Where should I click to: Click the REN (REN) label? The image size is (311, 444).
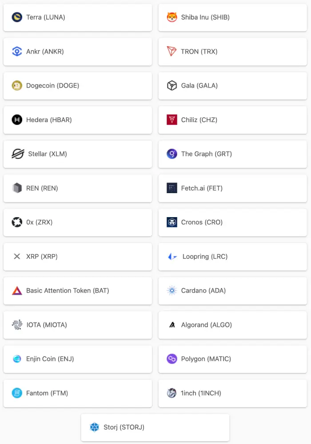coord(42,188)
